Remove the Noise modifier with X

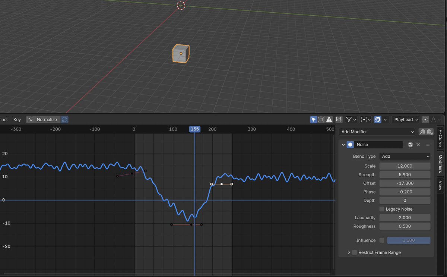click(x=418, y=145)
